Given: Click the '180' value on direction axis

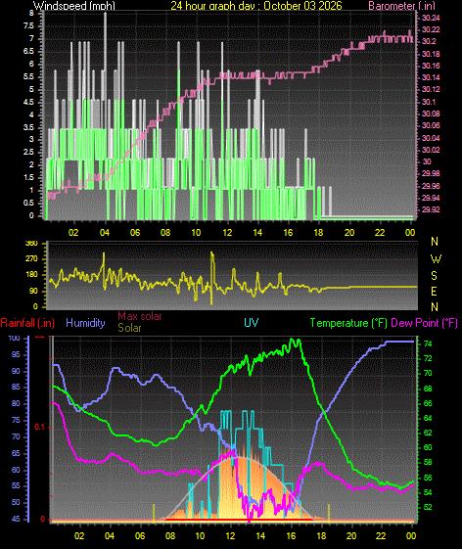Looking at the screenshot, I should (31, 274).
